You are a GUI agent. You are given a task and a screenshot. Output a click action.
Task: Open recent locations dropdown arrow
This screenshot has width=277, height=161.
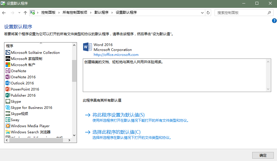coord(19,13)
